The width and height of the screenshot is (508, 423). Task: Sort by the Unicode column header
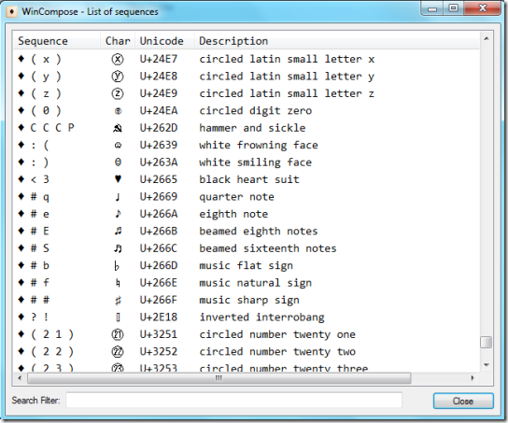(164, 41)
